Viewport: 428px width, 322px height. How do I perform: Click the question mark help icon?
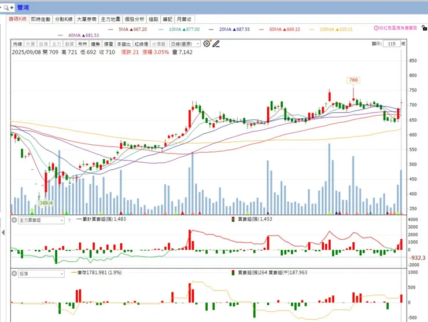[69, 220]
